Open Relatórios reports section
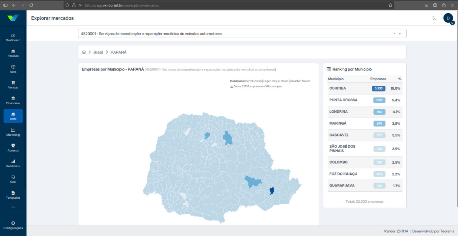This screenshot has height=236, width=458. coord(13,164)
